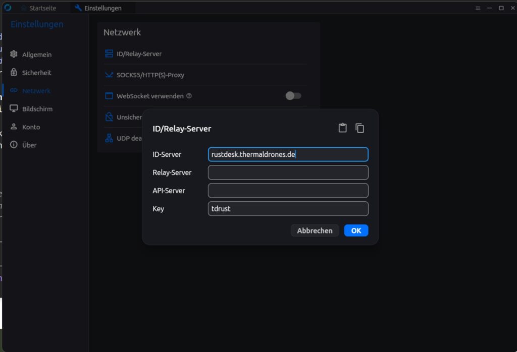
Task: Click the Relay-Server label in dialog
Action: (172, 172)
